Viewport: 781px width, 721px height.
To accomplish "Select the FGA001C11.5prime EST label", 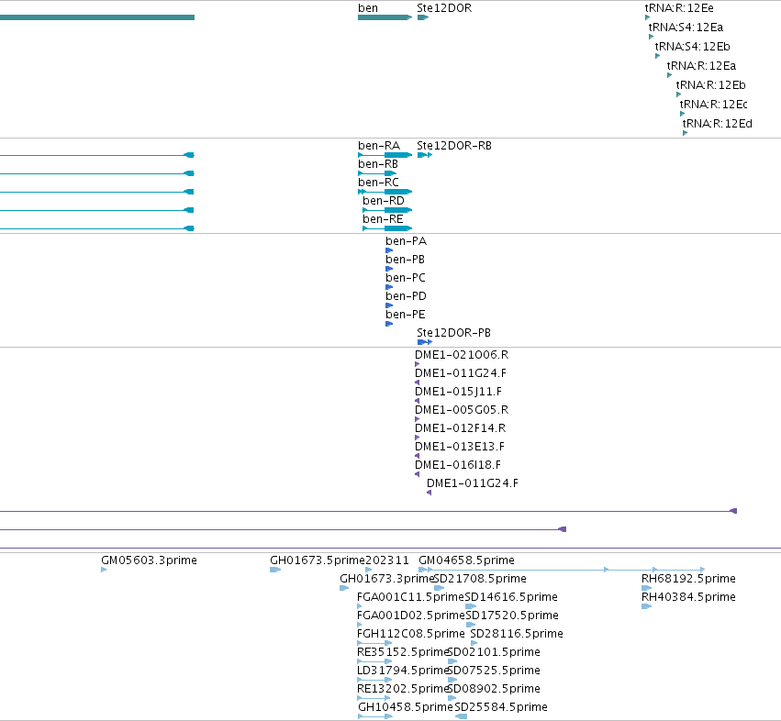I will click(x=410, y=597).
